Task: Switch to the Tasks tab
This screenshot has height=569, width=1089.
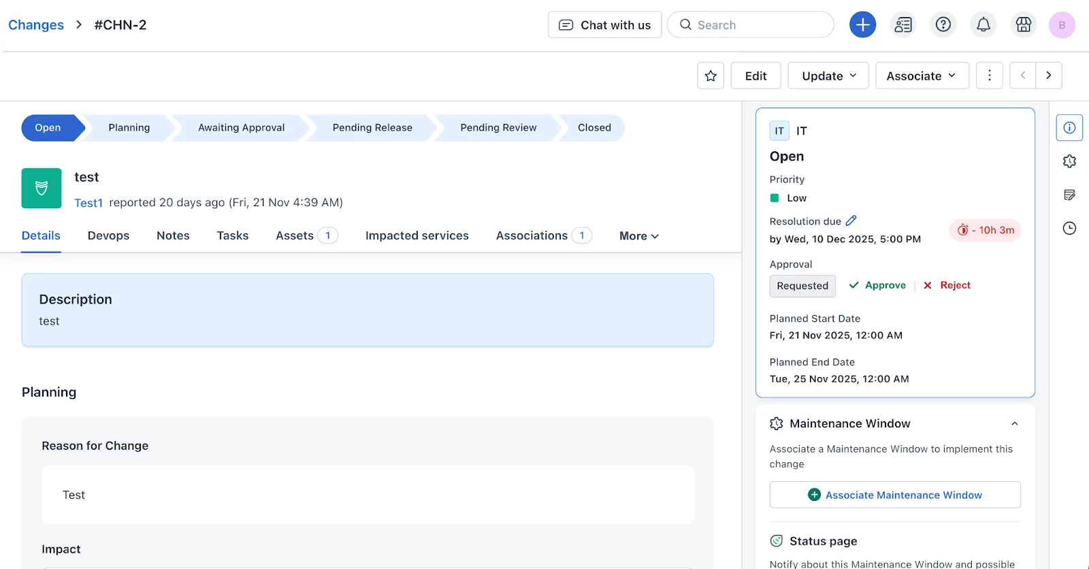Action: [x=233, y=235]
